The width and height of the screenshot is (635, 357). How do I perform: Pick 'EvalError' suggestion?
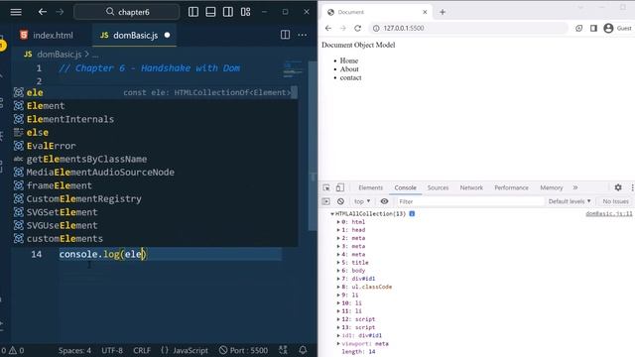click(155, 146)
